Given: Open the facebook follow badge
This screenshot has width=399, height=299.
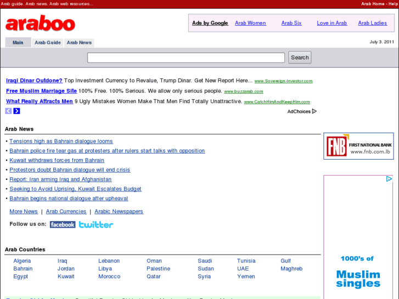Looking at the screenshot, I should pos(63,224).
